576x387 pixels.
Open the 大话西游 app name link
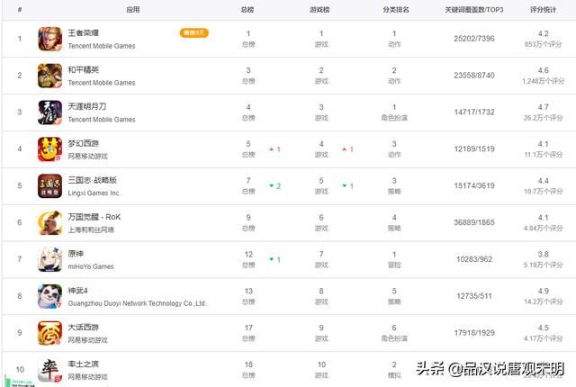point(84,328)
